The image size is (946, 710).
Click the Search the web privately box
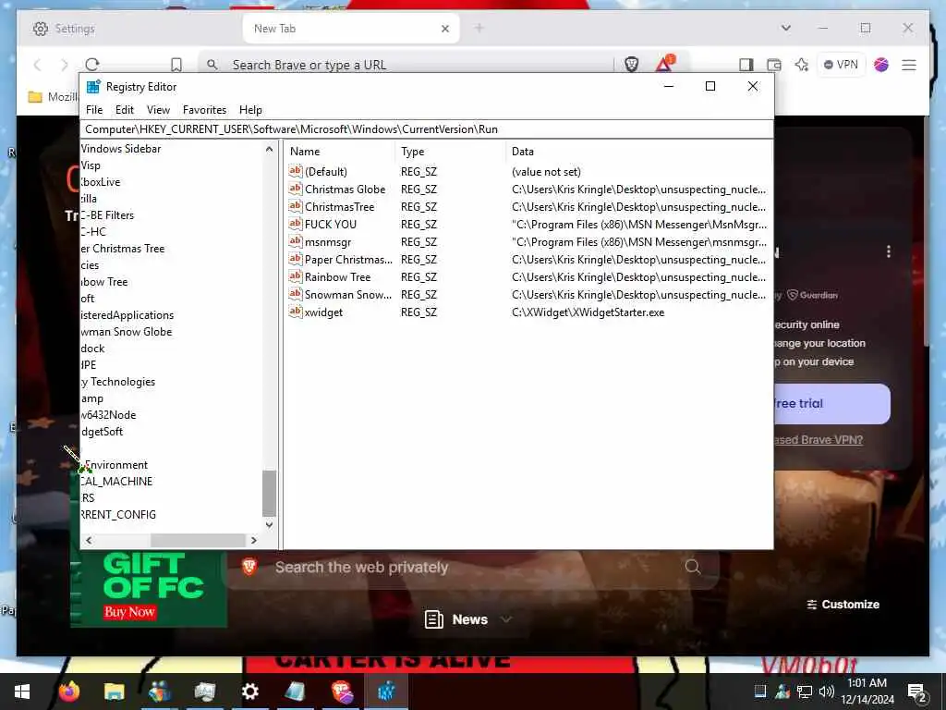[470, 568]
